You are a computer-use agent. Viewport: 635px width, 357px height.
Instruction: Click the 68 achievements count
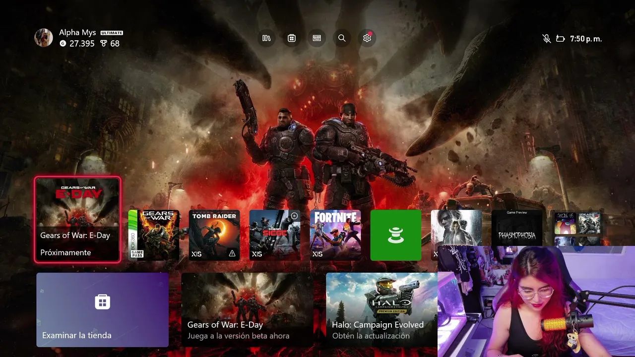point(115,44)
